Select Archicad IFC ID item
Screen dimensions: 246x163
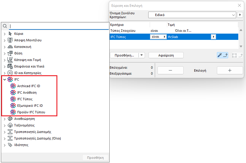pos(29,86)
